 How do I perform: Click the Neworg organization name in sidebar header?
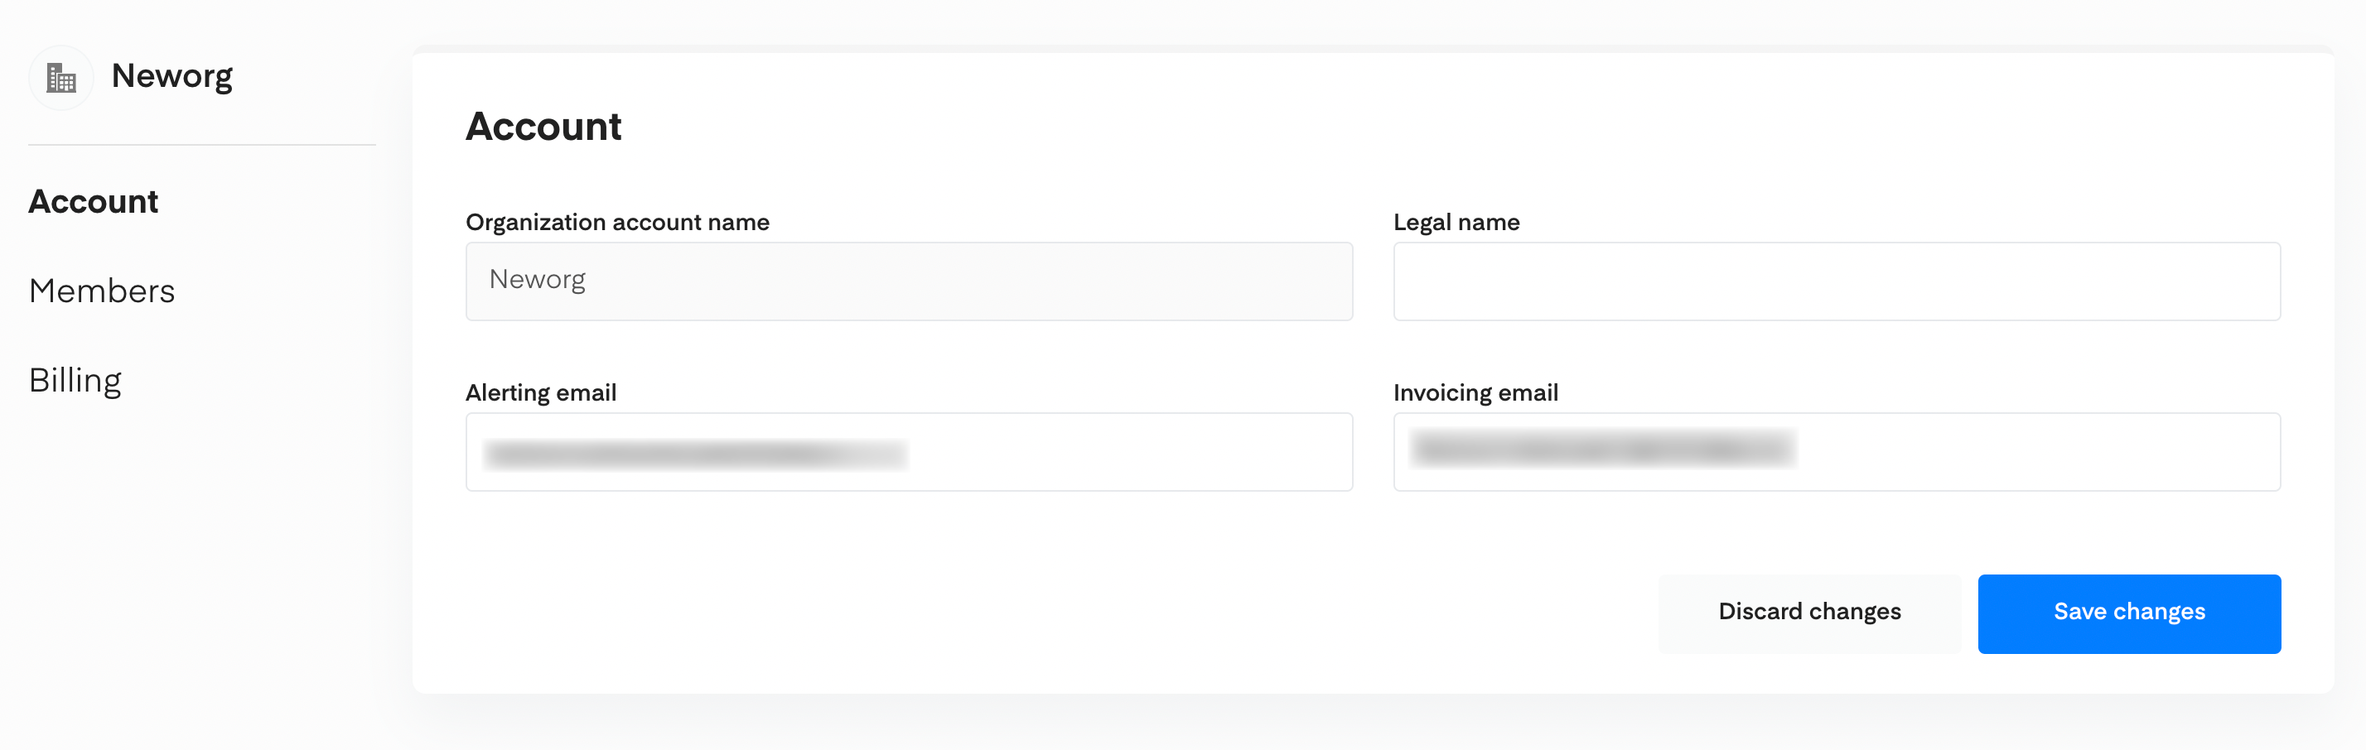(x=171, y=76)
